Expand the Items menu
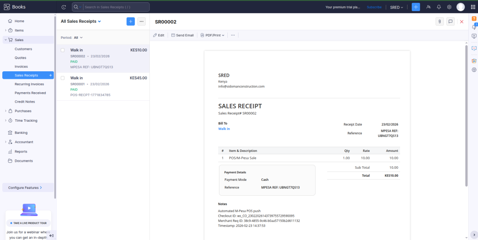The width and height of the screenshot is (478, 240). (x=6, y=30)
